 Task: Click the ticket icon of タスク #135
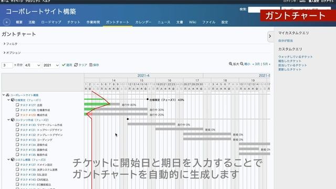(17, 150)
